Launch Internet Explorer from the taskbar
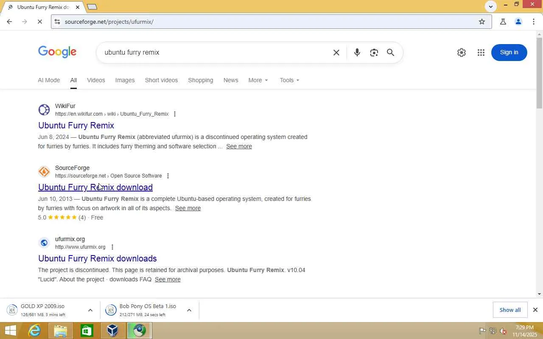 pyautogui.click(x=34, y=331)
